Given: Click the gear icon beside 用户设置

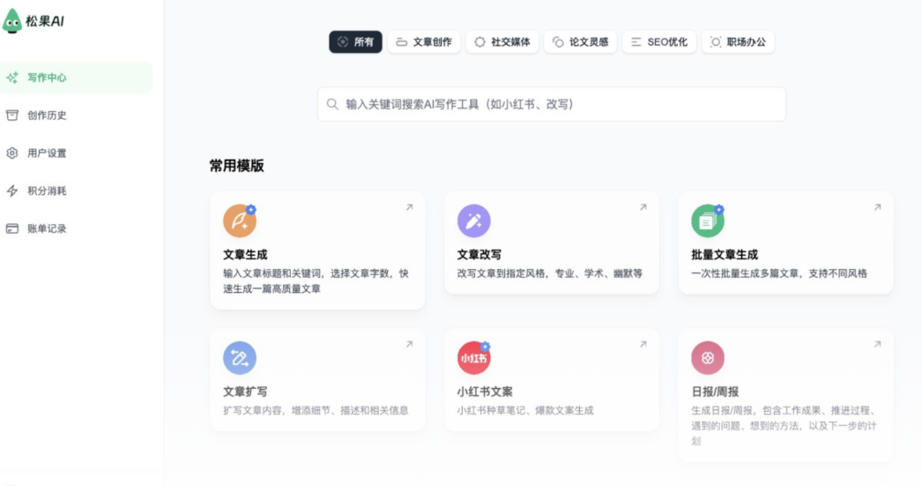Looking at the screenshot, I should point(12,153).
